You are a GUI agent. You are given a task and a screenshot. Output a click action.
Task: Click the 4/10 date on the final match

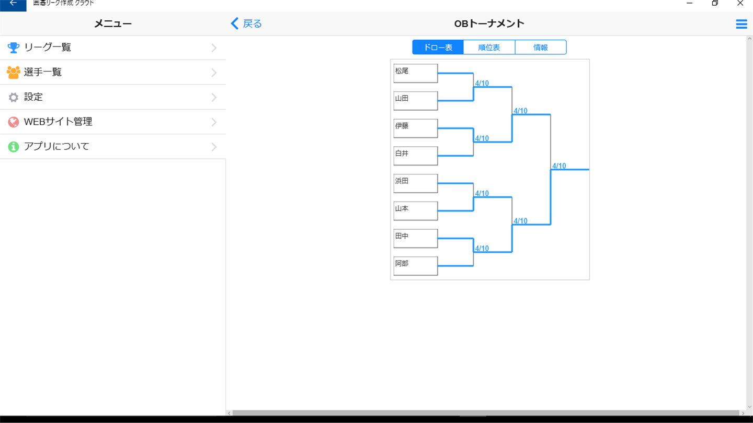(559, 166)
